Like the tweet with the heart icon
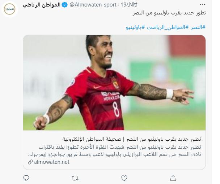The width and height of the screenshot is (220, 184). coord(124,178)
